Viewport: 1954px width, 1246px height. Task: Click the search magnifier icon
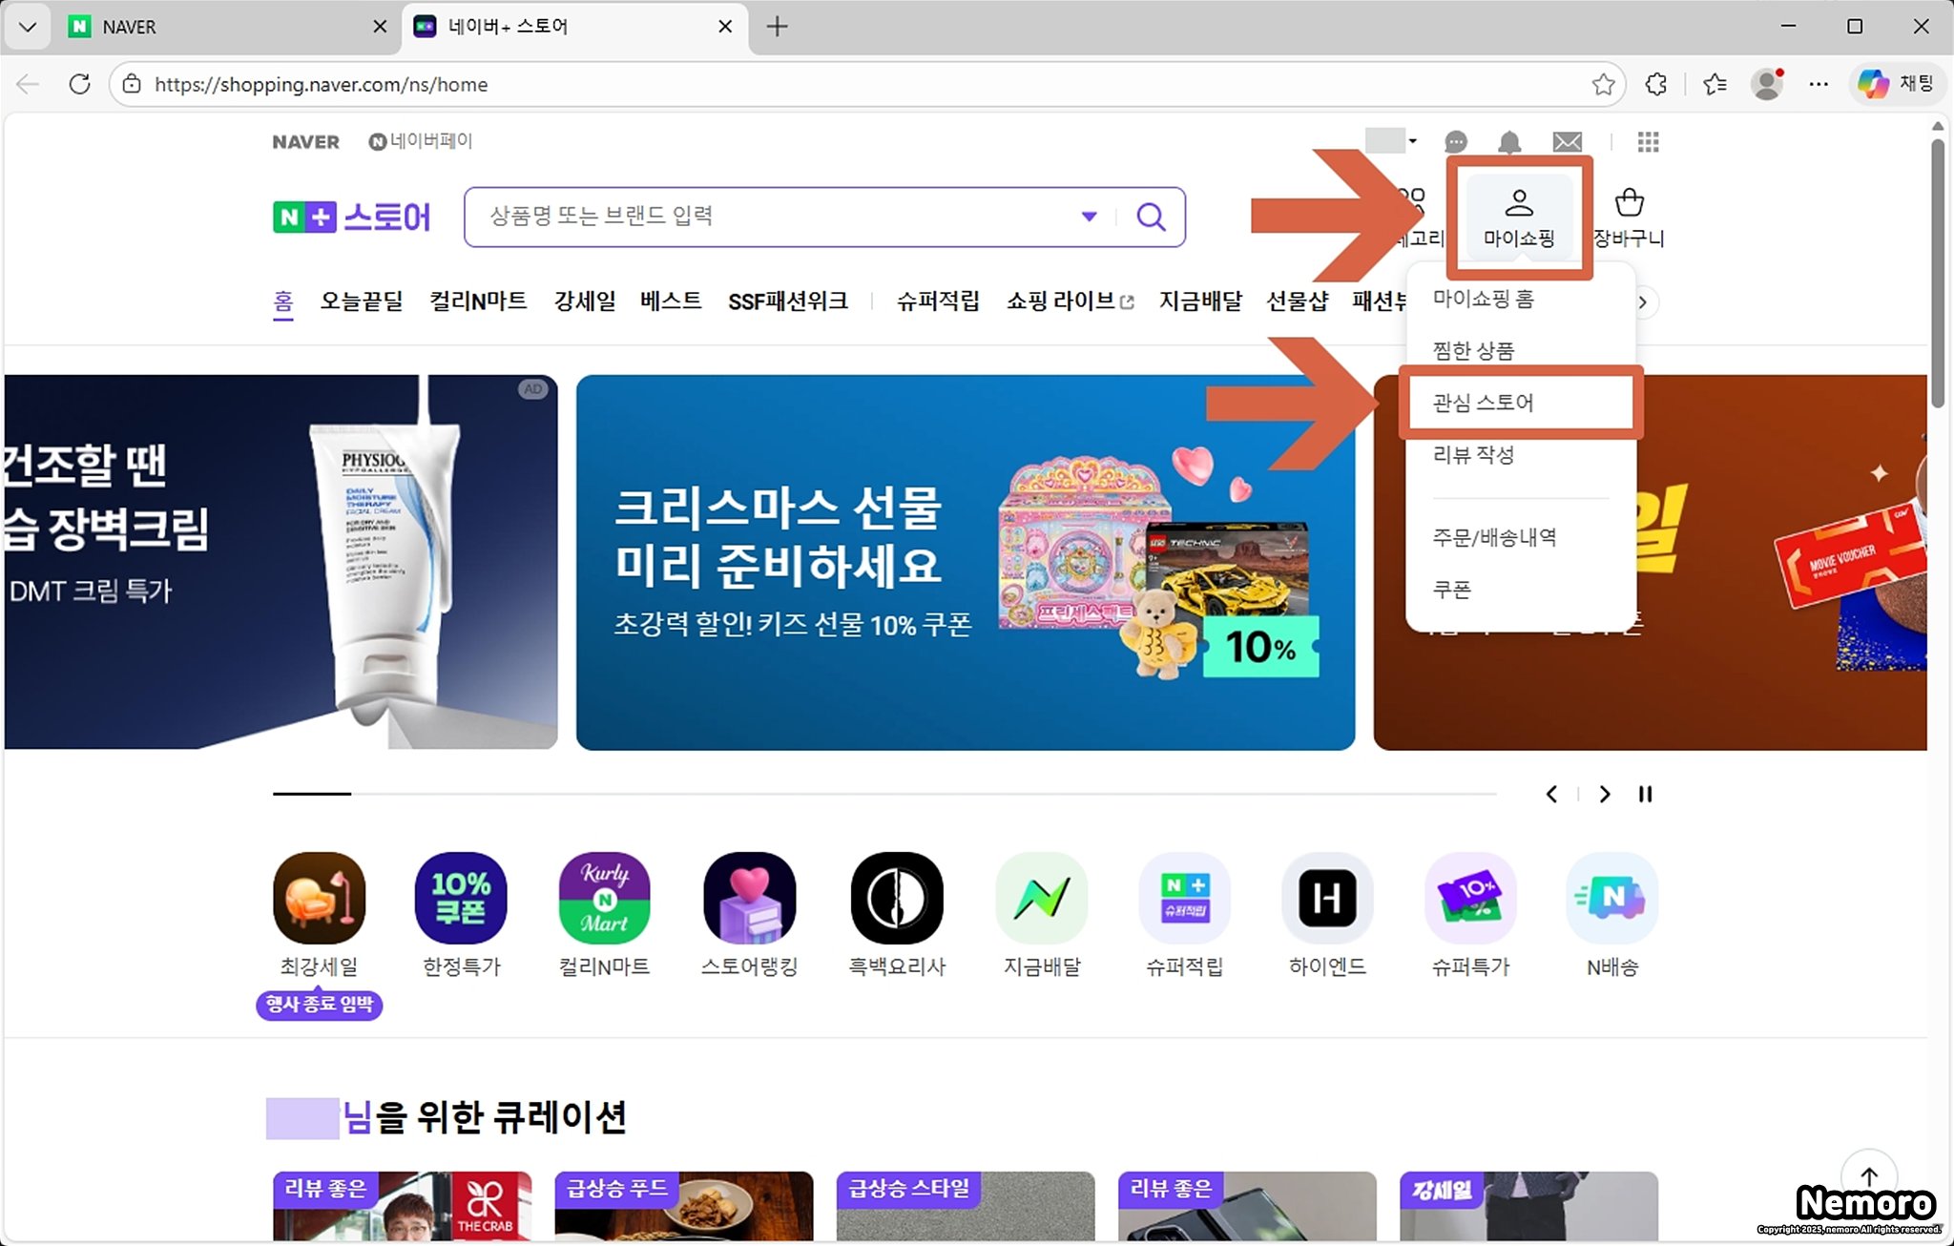click(x=1151, y=218)
